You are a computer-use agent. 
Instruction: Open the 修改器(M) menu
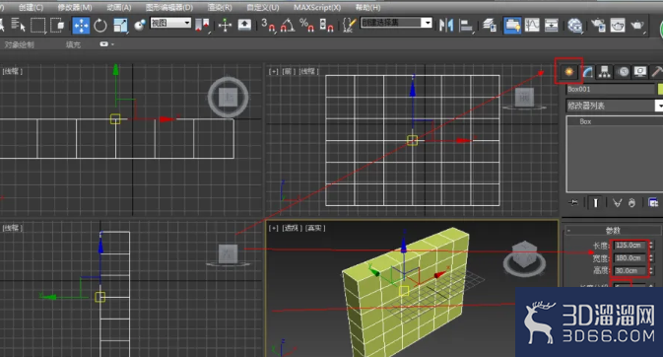pyautogui.click(x=75, y=7)
